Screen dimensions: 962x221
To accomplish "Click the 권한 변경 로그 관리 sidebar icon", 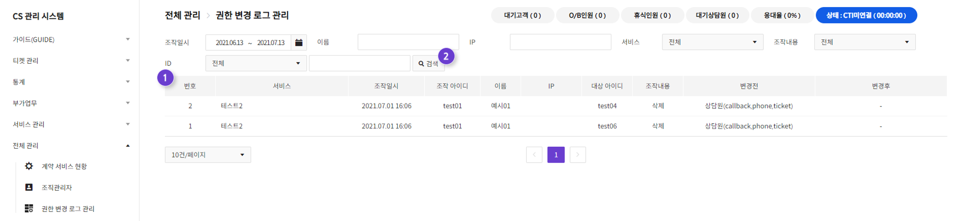I will pyautogui.click(x=29, y=208).
